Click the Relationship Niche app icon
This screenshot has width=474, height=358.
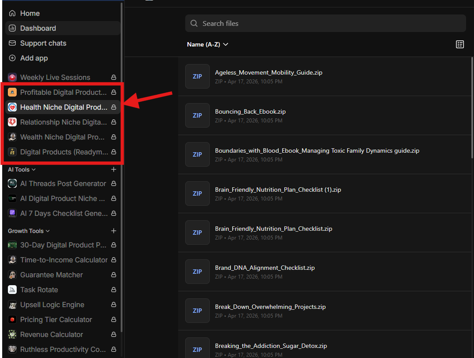coord(12,122)
